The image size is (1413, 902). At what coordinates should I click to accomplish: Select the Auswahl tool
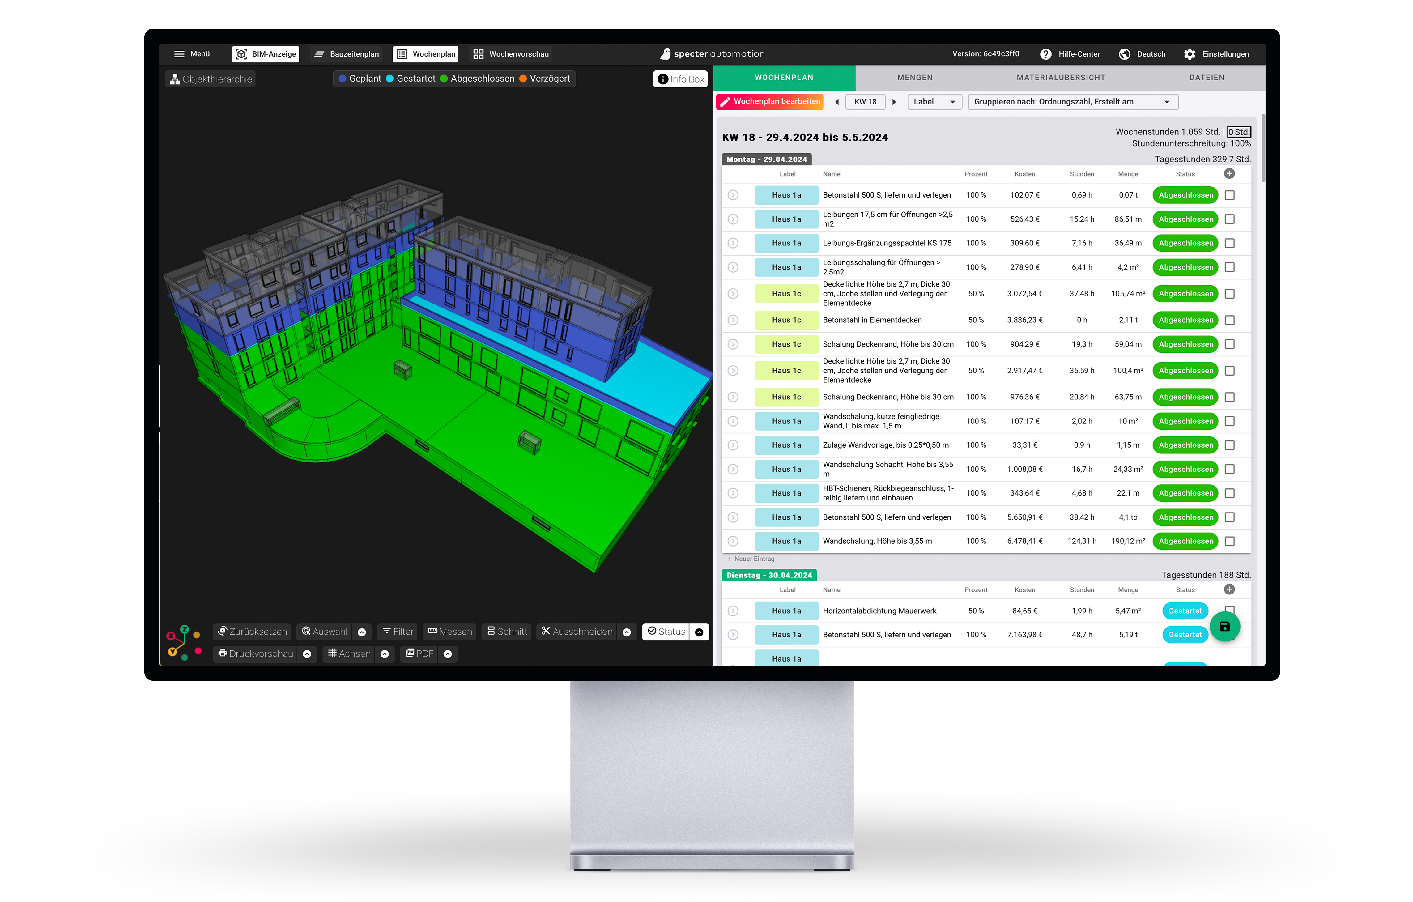pos(325,632)
